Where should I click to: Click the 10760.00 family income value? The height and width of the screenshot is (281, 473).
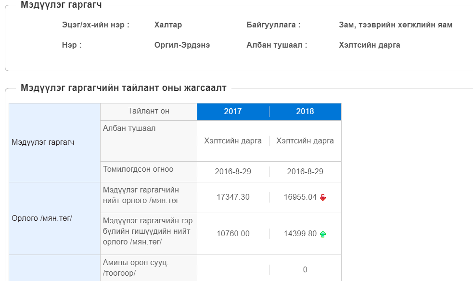pos(233,234)
